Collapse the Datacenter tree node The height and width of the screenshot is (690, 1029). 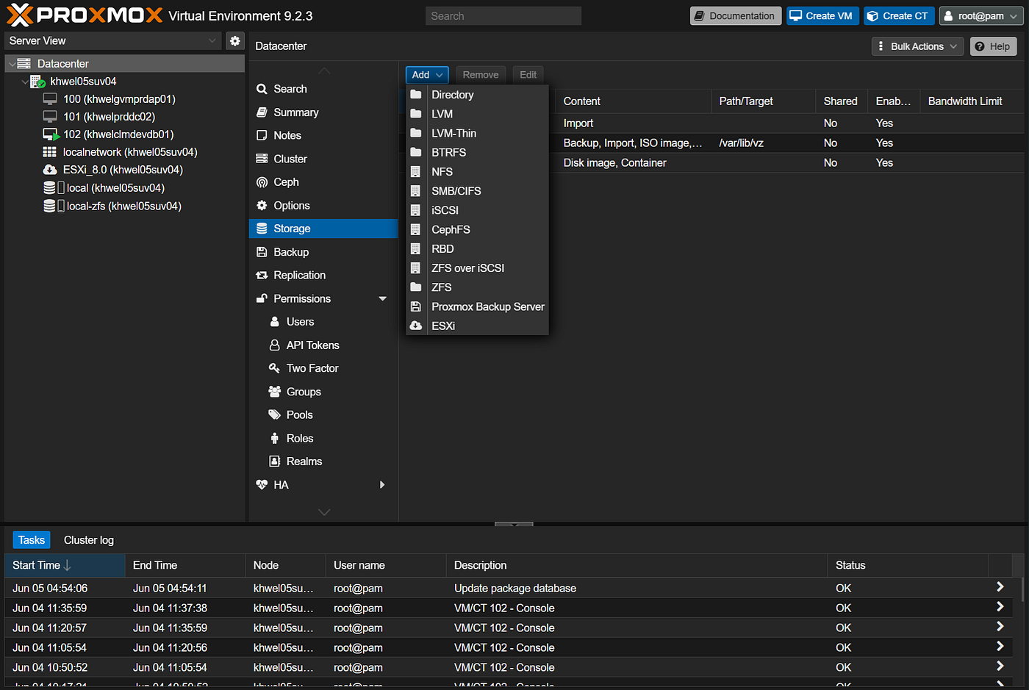tap(12, 64)
